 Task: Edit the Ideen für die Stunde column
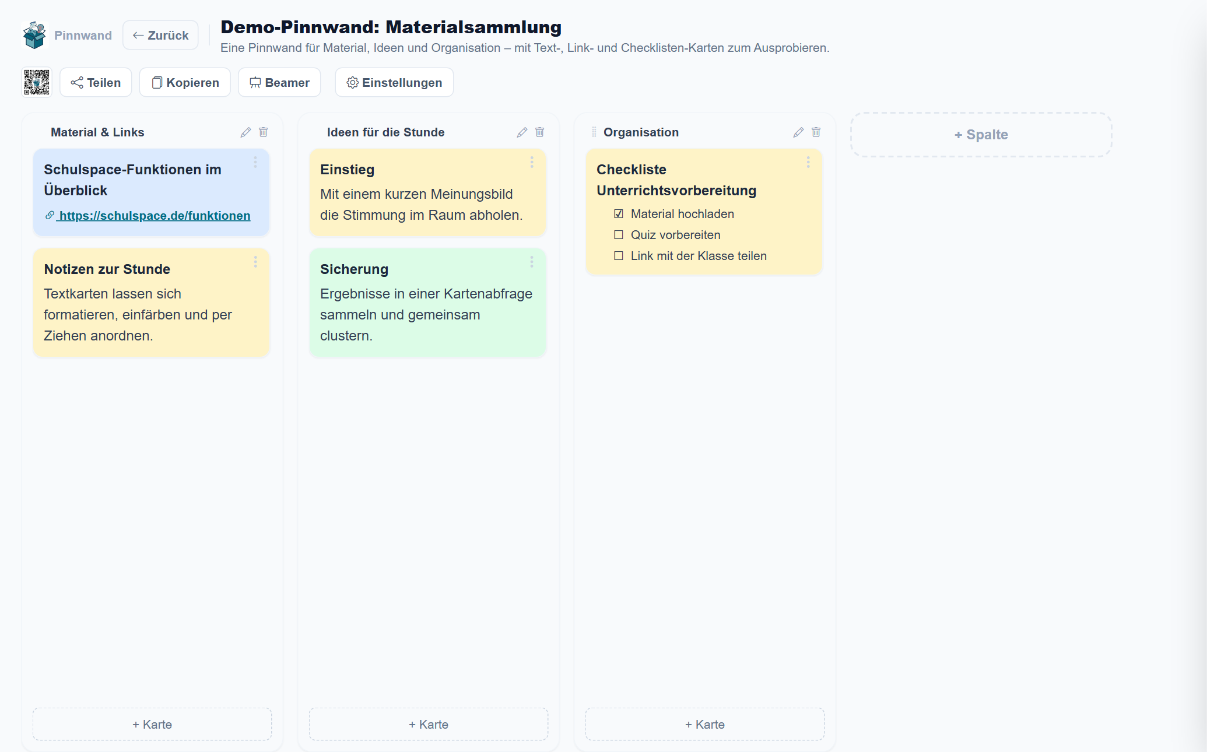pos(522,132)
